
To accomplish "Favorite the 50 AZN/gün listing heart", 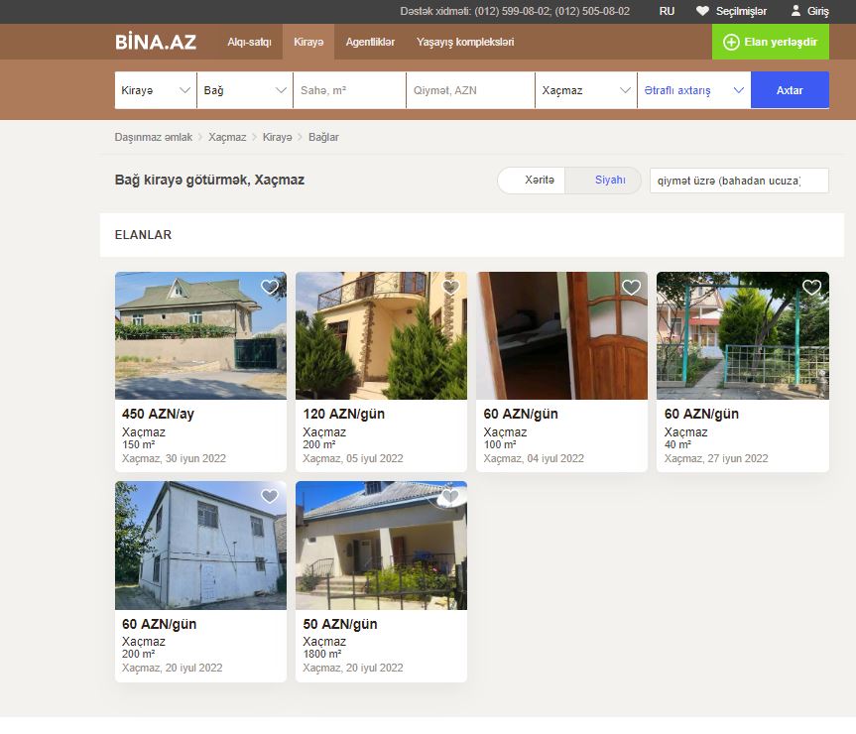I will (x=450, y=496).
